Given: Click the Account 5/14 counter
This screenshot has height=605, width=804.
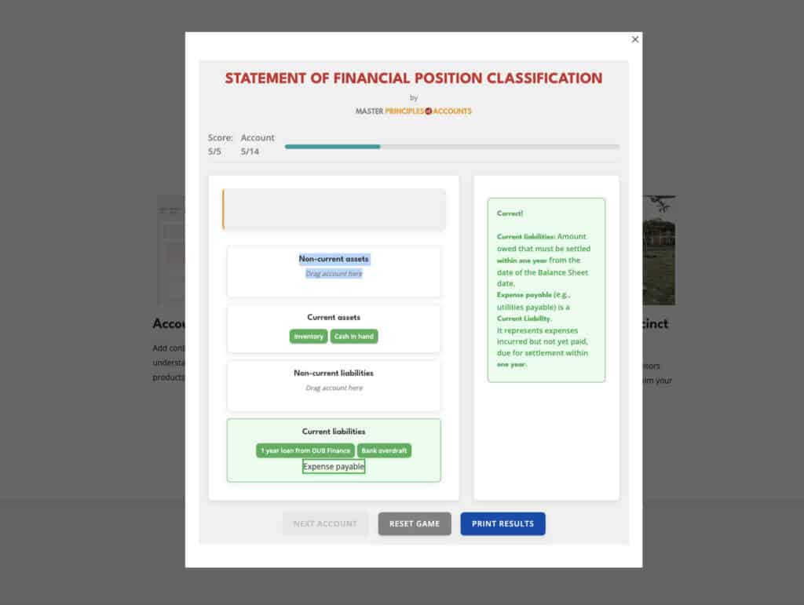Looking at the screenshot, I should click(x=257, y=144).
